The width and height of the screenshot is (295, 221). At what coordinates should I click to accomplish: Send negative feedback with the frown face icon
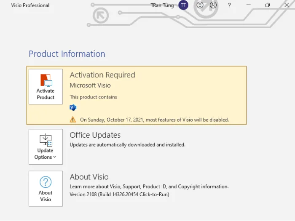[x=213, y=5]
